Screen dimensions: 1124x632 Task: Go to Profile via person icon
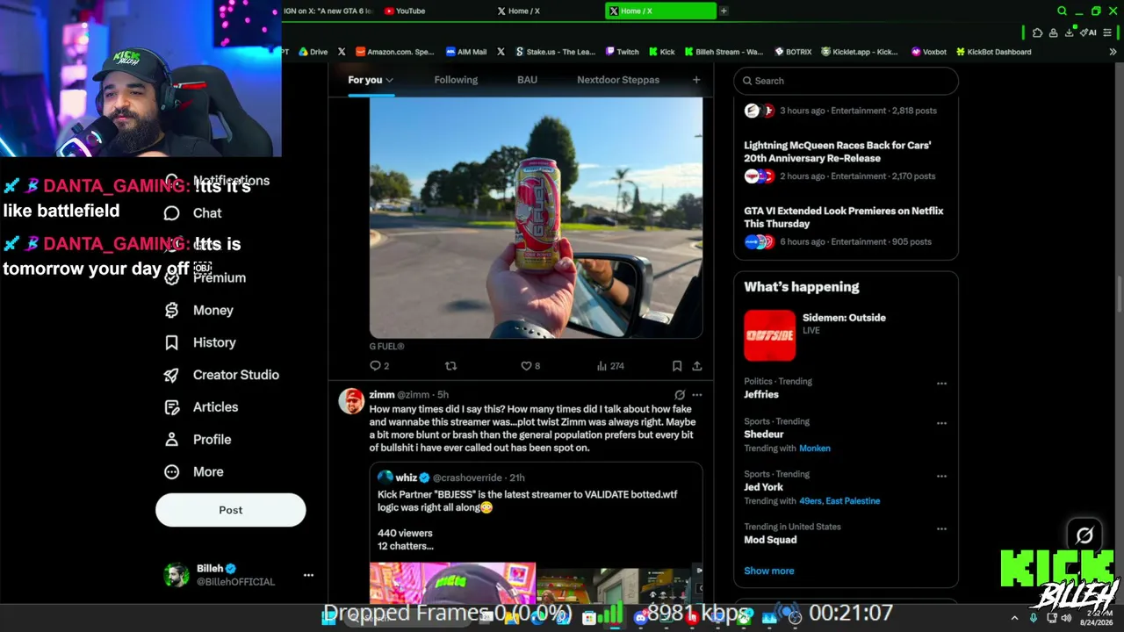pos(172,440)
